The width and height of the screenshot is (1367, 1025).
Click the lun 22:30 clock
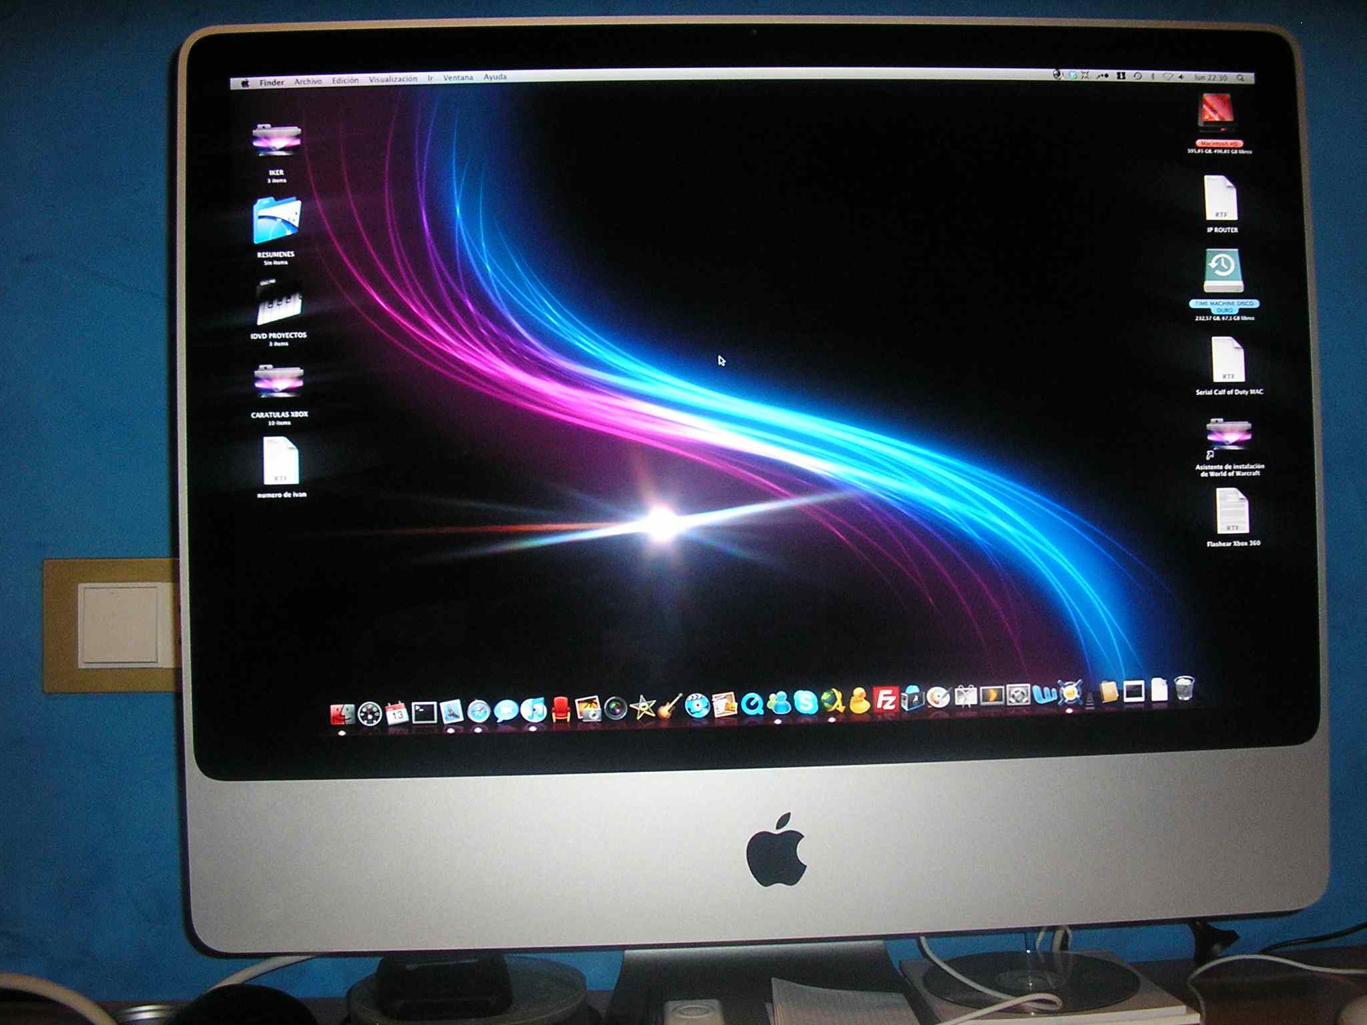[x=1210, y=77]
